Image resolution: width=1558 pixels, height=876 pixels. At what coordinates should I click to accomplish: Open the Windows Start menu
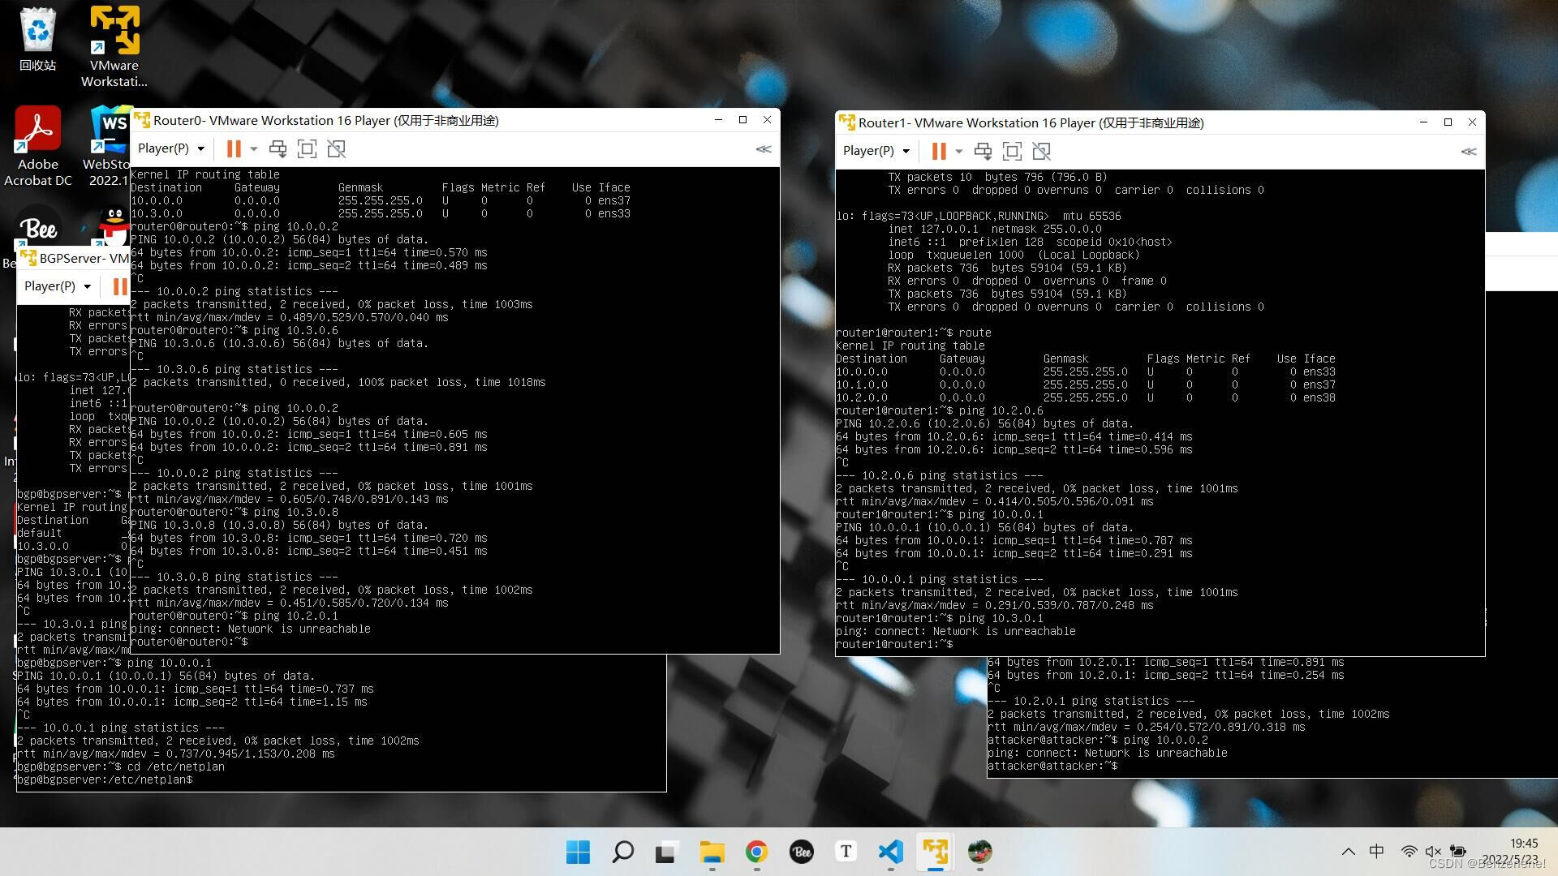pos(578,852)
